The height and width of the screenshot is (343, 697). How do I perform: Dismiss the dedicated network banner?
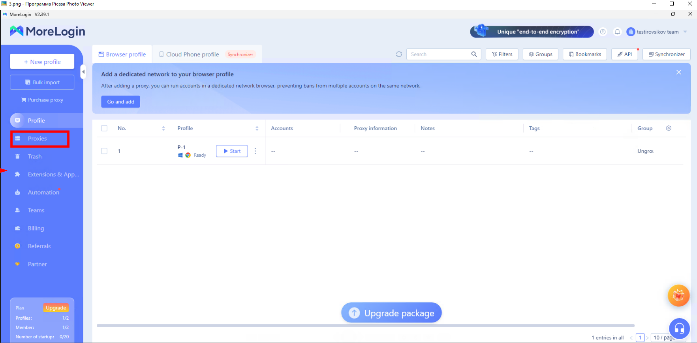pyautogui.click(x=678, y=72)
